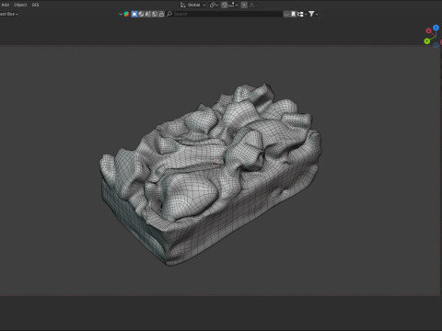
Task: Click the dim negative Z axis gizmo ball
Action: 436,45
